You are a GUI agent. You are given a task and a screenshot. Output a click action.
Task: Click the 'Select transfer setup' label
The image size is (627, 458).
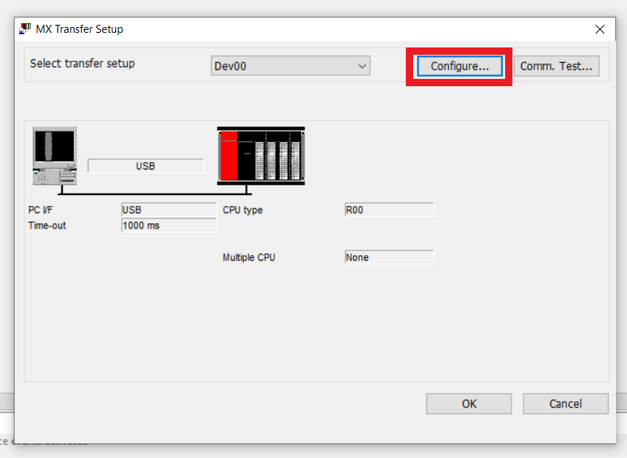(x=82, y=64)
